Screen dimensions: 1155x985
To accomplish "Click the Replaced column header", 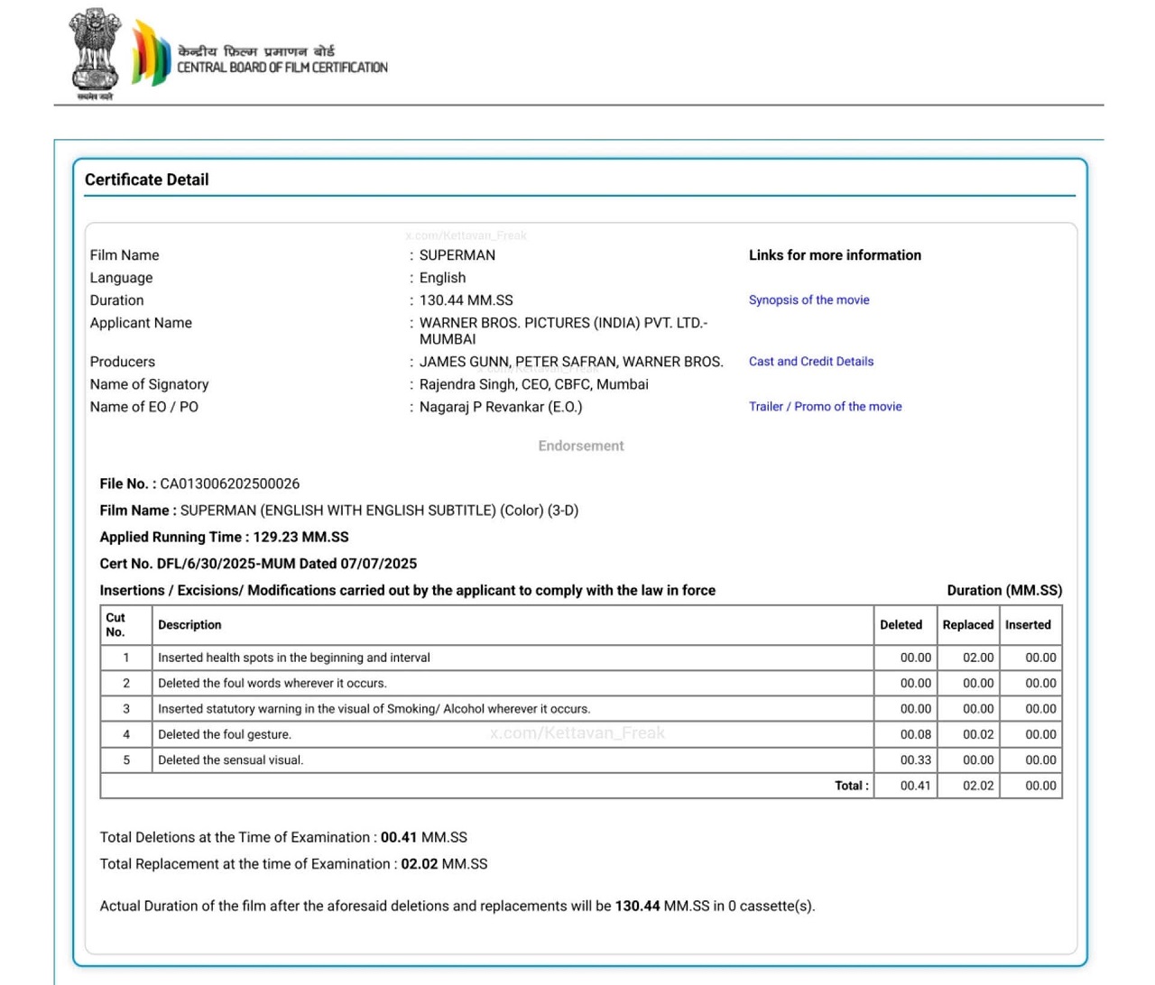I will [x=968, y=625].
